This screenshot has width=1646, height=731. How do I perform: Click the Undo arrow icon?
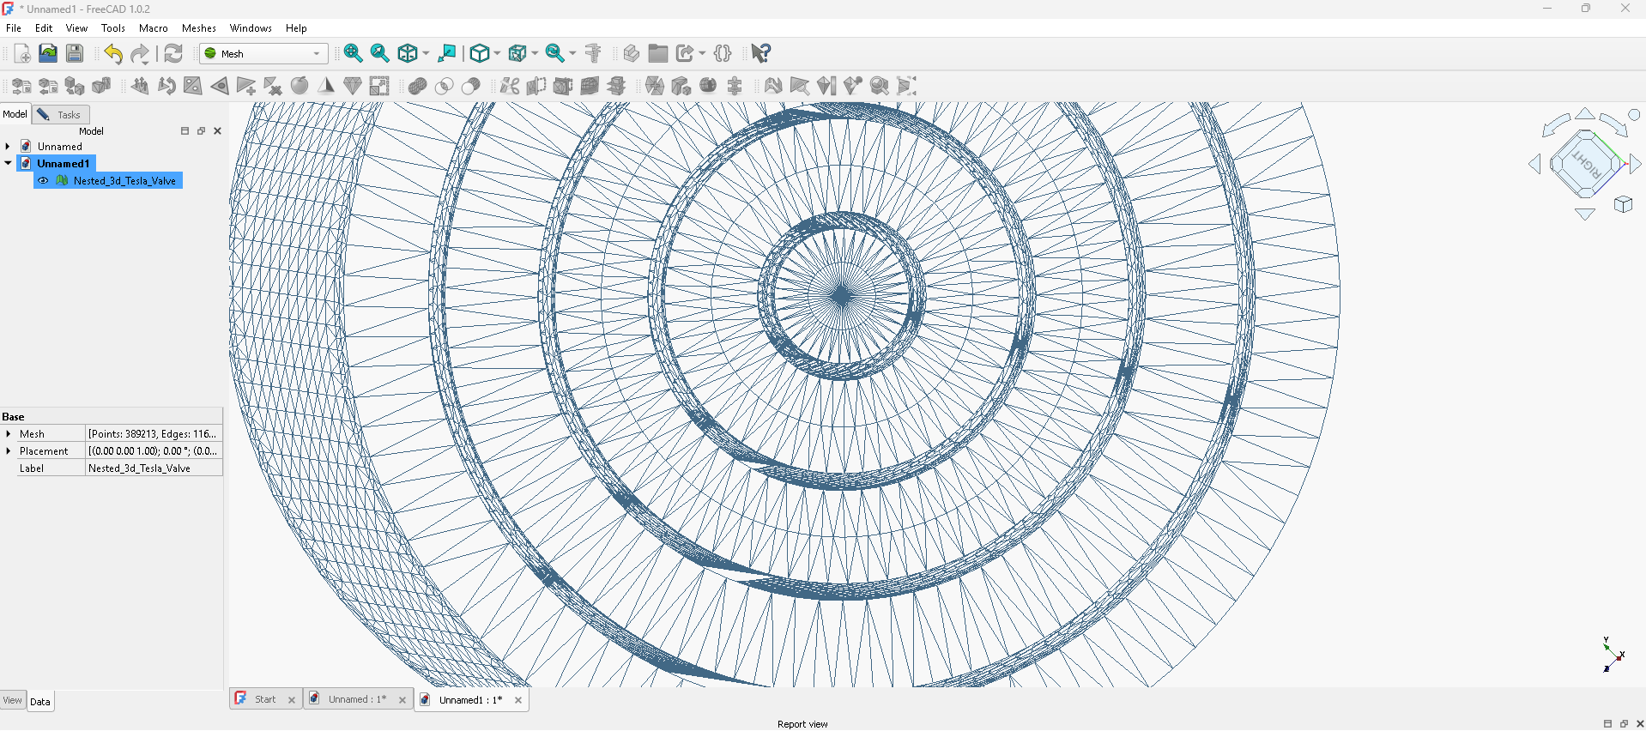[112, 53]
